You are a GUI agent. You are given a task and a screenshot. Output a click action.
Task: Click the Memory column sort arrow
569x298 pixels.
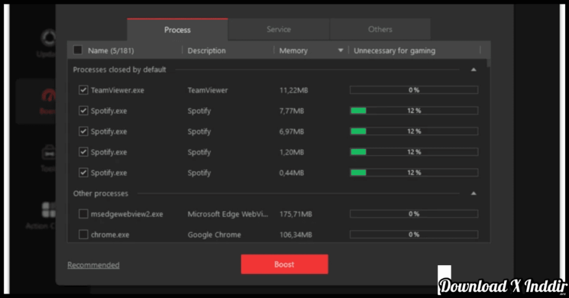click(341, 51)
